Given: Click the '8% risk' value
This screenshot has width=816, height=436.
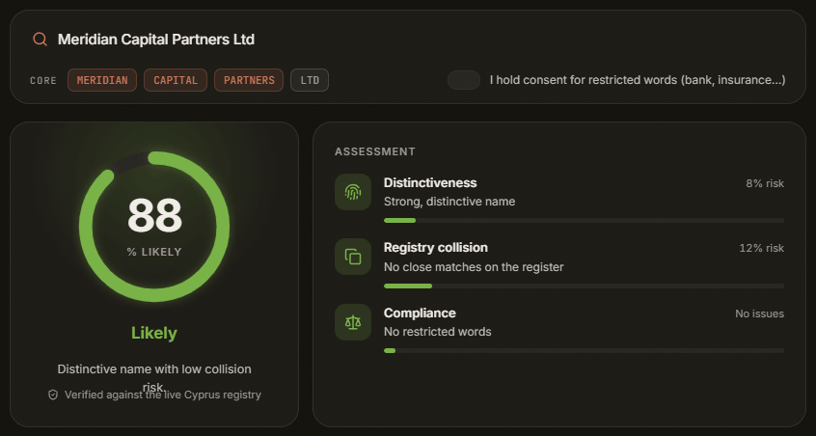Looking at the screenshot, I should click(x=765, y=183).
